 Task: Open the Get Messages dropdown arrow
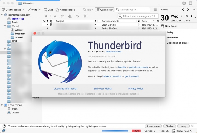point(24,10)
